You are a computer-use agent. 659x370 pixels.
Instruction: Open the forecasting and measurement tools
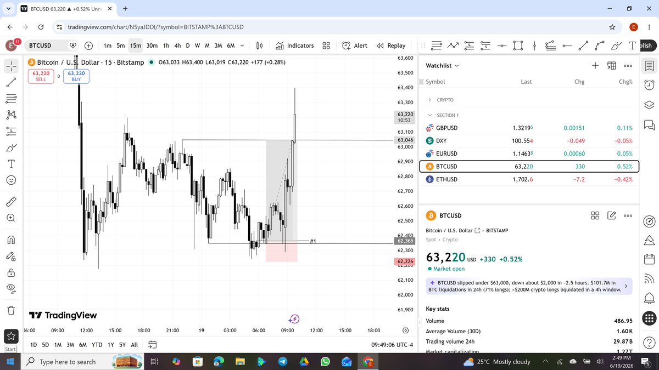point(12,131)
